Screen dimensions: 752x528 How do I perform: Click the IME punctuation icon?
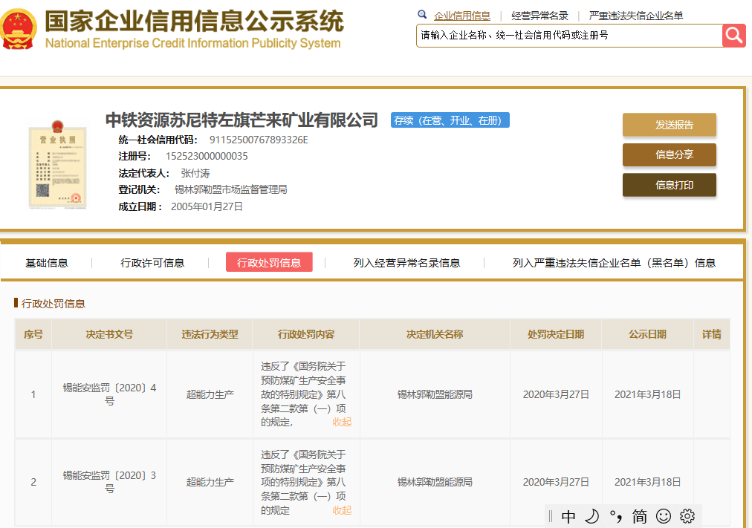[x=616, y=516]
